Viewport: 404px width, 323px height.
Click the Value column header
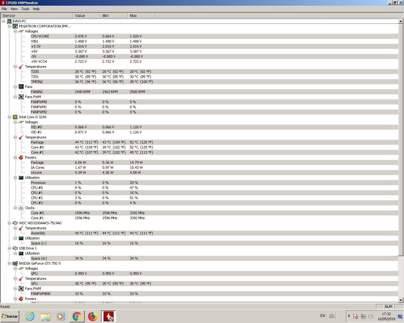click(x=86, y=15)
